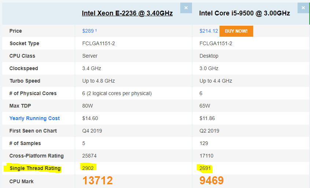Click highlighted Single Thread Rating label
This screenshot has height=188, width=310.
tap(35, 169)
